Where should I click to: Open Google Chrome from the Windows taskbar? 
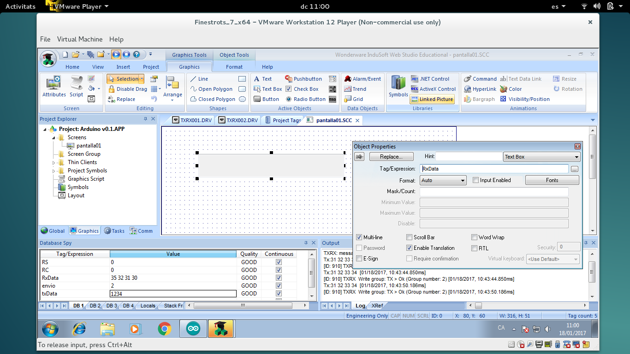point(165,329)
